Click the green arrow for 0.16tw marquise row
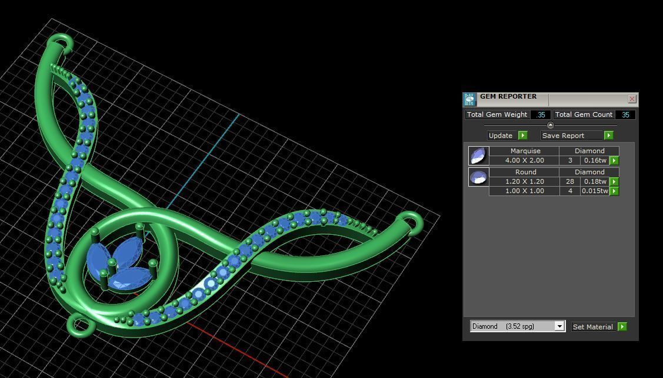Screen dimensions: 663x378 point(614,160)
